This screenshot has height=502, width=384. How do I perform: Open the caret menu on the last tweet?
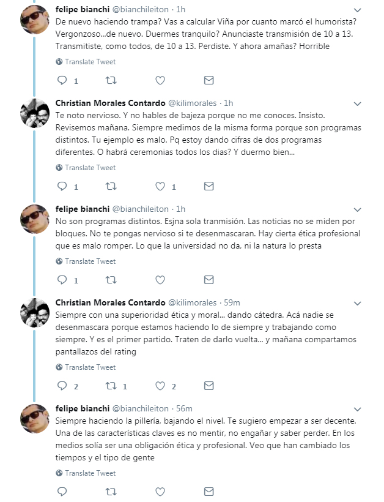pos(372,408)
